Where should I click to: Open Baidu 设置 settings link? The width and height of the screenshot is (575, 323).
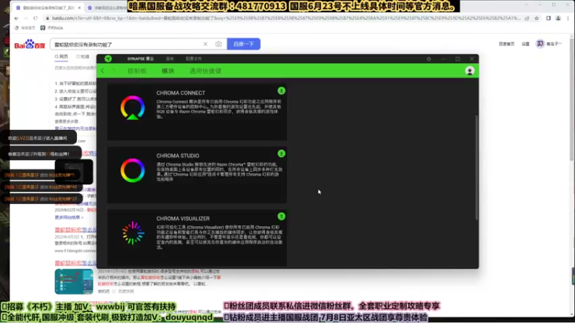(525, 44)
